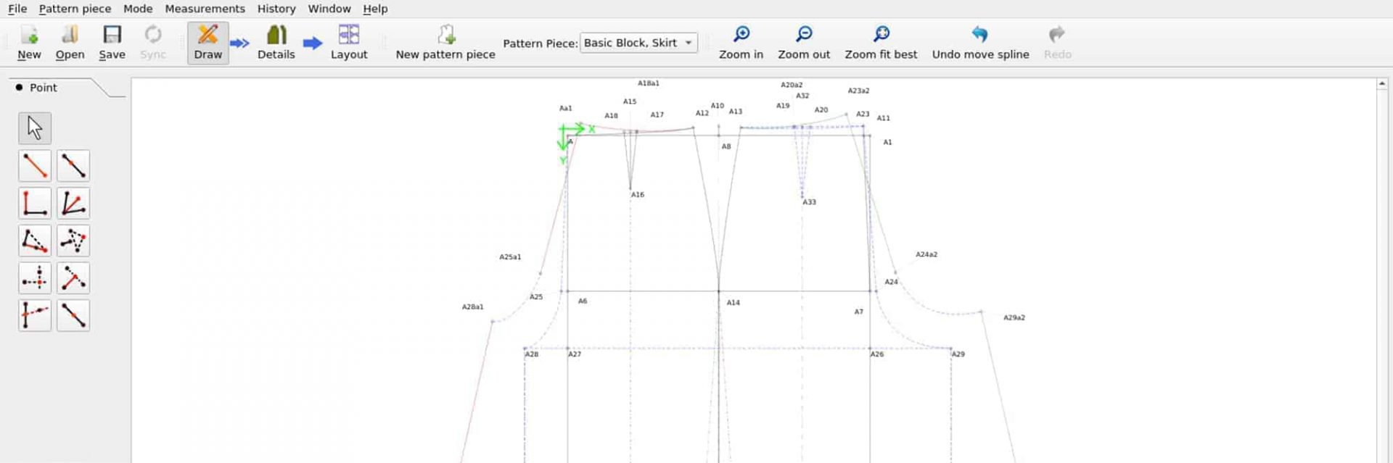Open the Window menu
This screenshot has height=463, width=1393.
click(x=329, y=9)
